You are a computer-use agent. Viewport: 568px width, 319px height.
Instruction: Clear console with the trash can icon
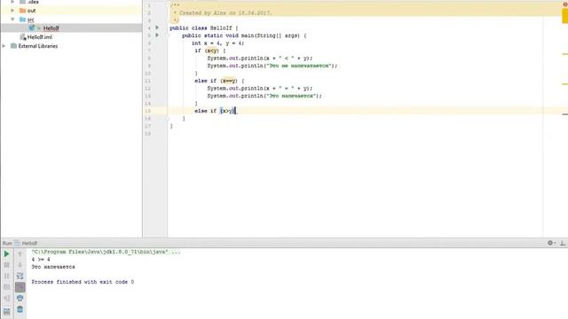pos(20,309)
